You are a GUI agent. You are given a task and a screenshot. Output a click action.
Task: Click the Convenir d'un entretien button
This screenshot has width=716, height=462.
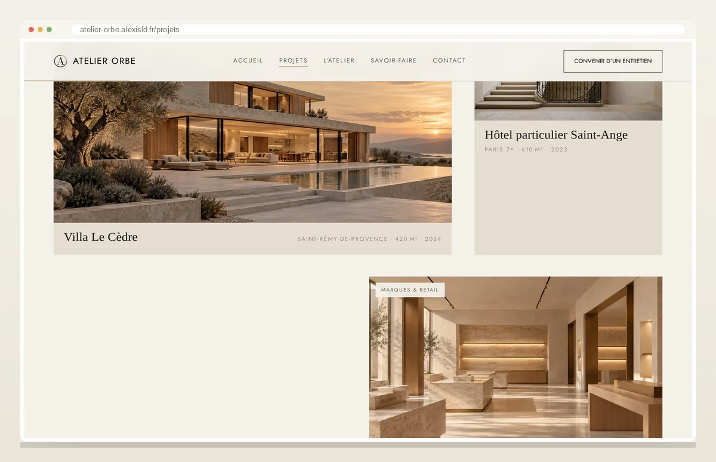coord(613,61)
